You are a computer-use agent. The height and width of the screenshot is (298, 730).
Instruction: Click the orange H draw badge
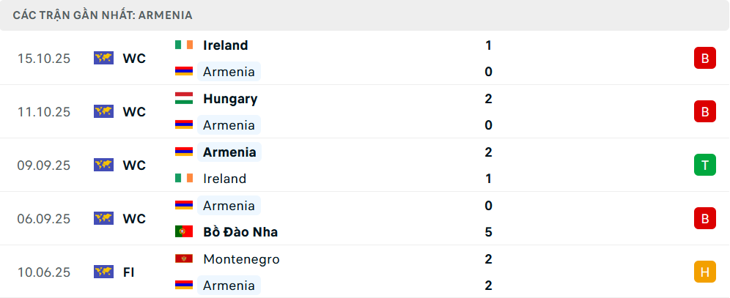(x=704, y=272)
